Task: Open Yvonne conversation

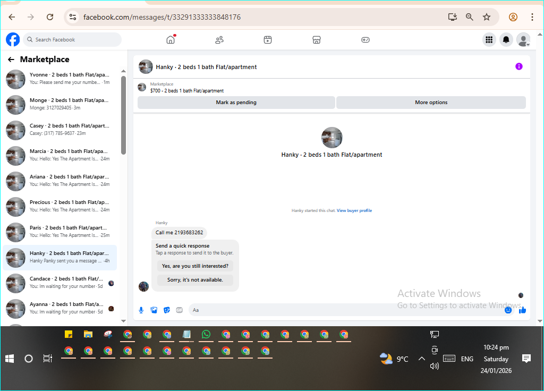Action: [59, 79]
